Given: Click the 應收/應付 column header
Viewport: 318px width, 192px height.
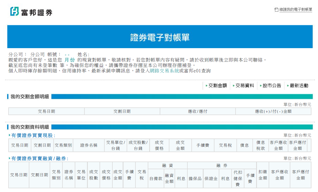Looking at the screenshot, I should coord(198,111).
